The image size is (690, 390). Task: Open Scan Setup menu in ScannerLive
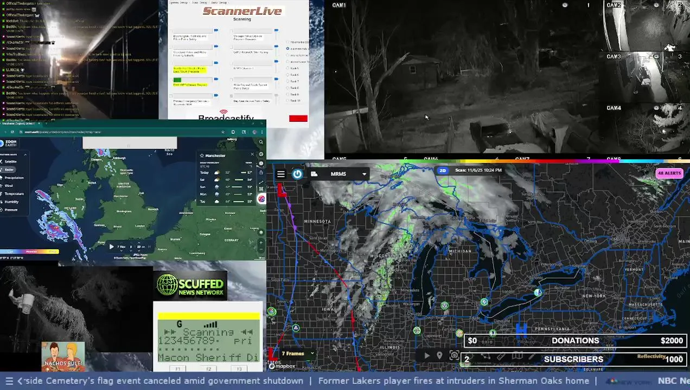pyautogui.click(x=201, y=3)
